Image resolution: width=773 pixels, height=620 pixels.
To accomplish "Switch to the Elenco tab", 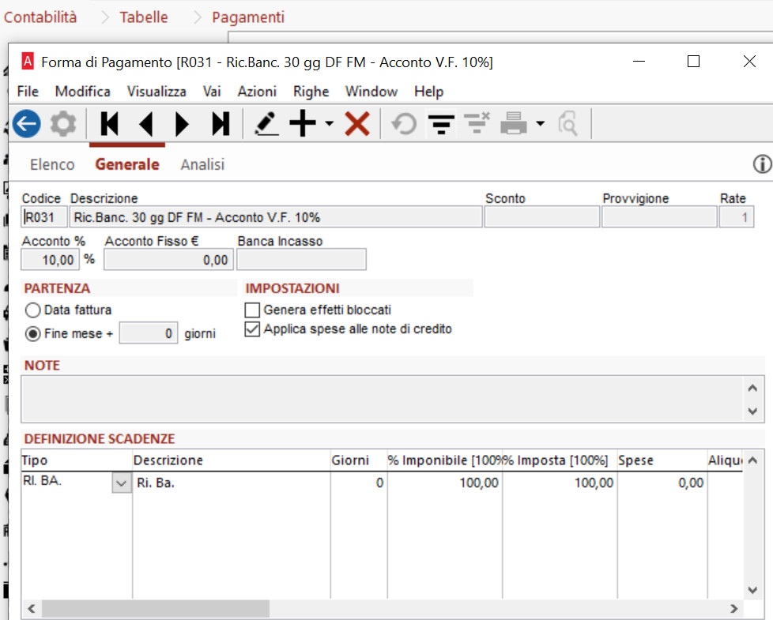I will tap(52, 164).
